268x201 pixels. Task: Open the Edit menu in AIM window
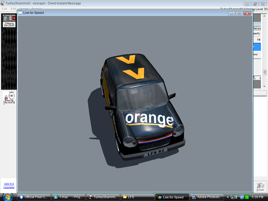[x=14, y=9]
